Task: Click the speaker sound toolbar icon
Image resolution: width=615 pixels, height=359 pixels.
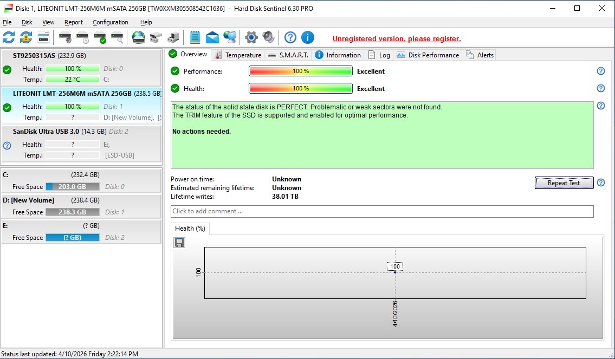Action: 268,37
